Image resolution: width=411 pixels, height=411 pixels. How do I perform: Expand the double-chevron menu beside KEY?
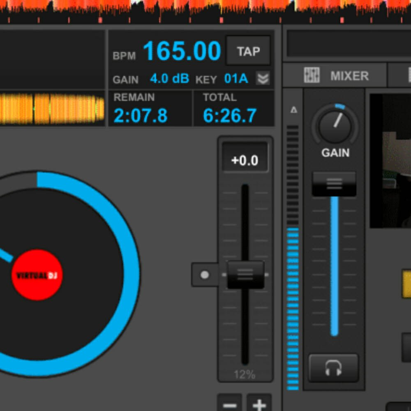coord(263,78)
